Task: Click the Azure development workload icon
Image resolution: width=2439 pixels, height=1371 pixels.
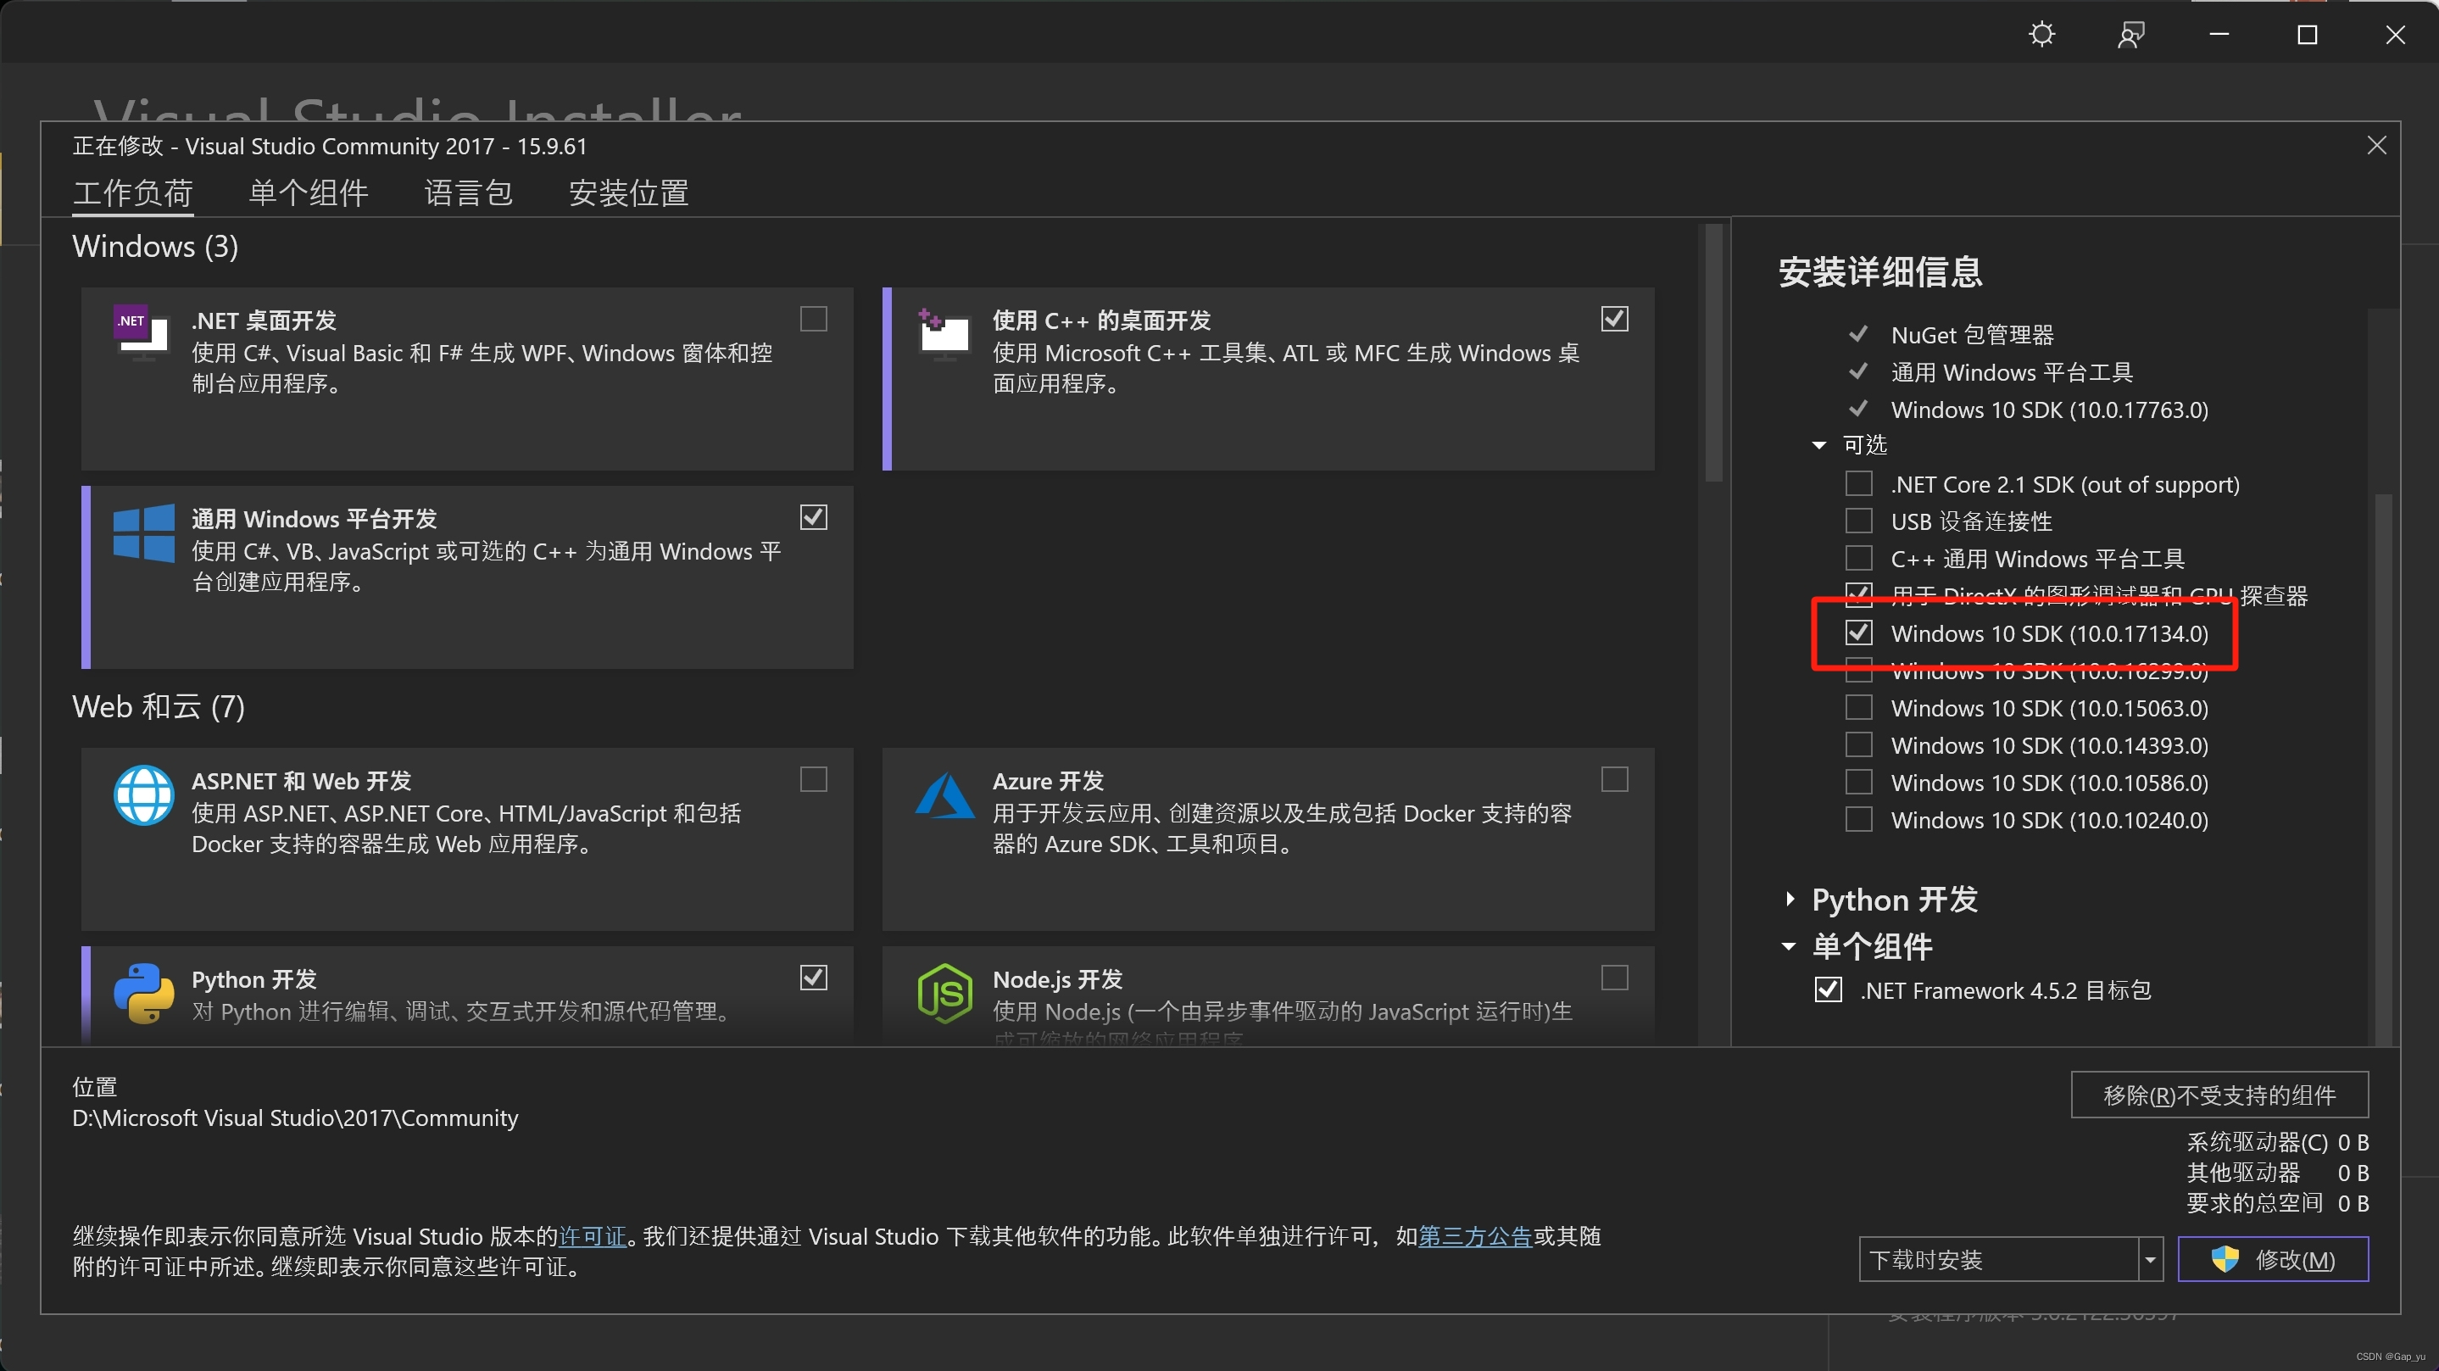Action: click(x=944, y=795)
